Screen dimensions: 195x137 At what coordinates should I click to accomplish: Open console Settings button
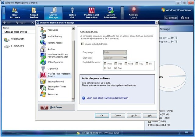coord(171,18)
